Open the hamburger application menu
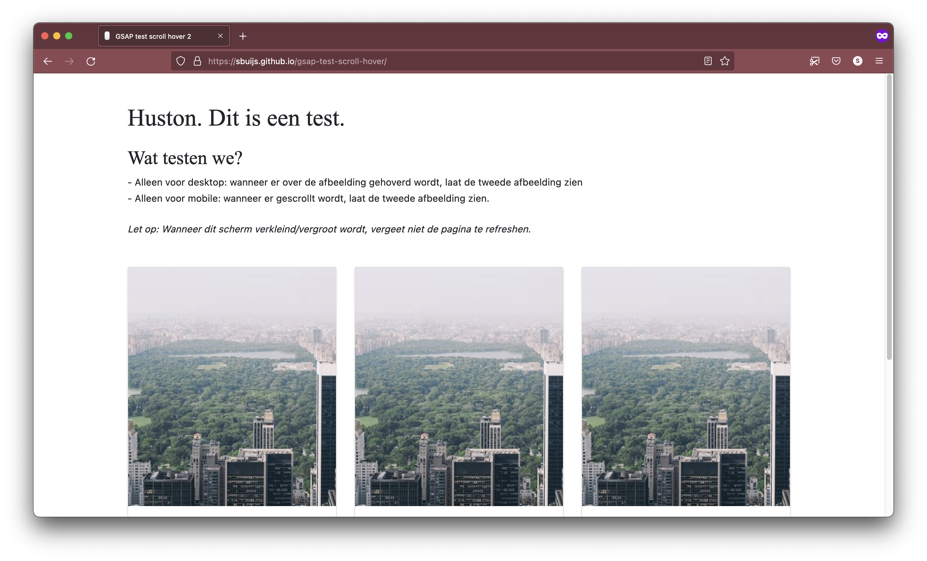927x561 pixels. 879,61
